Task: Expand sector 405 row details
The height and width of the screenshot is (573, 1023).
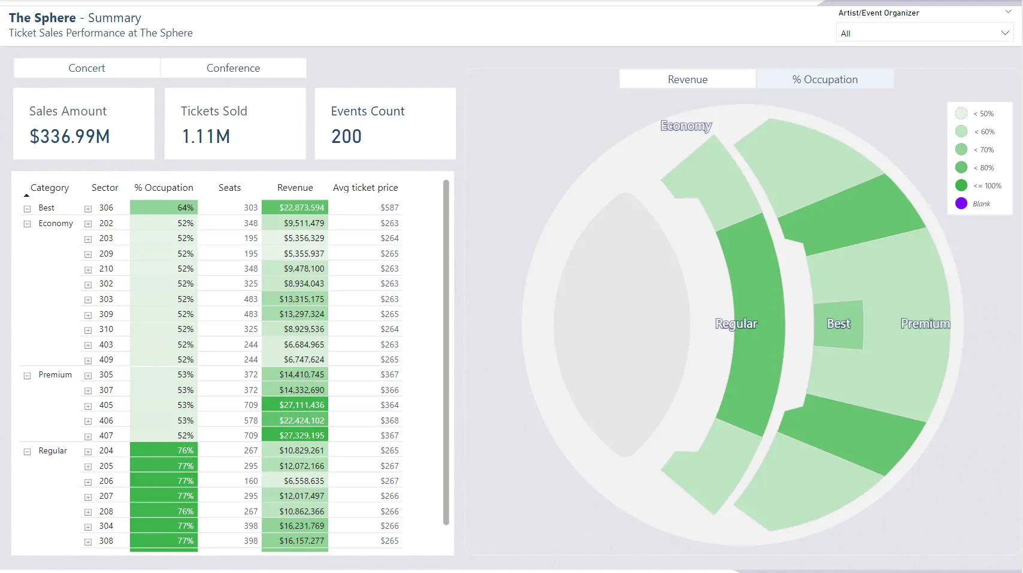Action: coord(87,405)
